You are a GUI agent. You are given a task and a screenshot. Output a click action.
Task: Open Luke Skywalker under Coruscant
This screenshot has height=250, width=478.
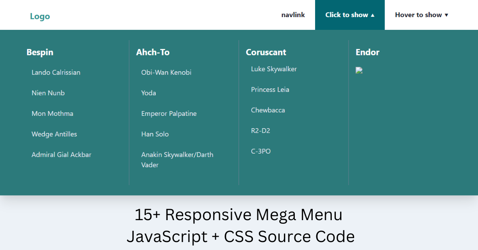tap(274, 69)
